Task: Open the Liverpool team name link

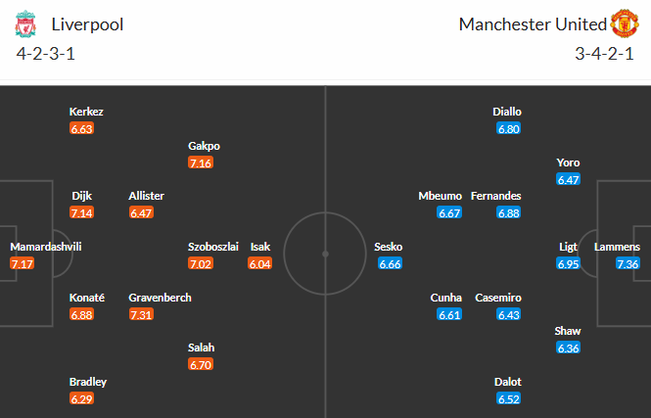Action: click(87, 24)
